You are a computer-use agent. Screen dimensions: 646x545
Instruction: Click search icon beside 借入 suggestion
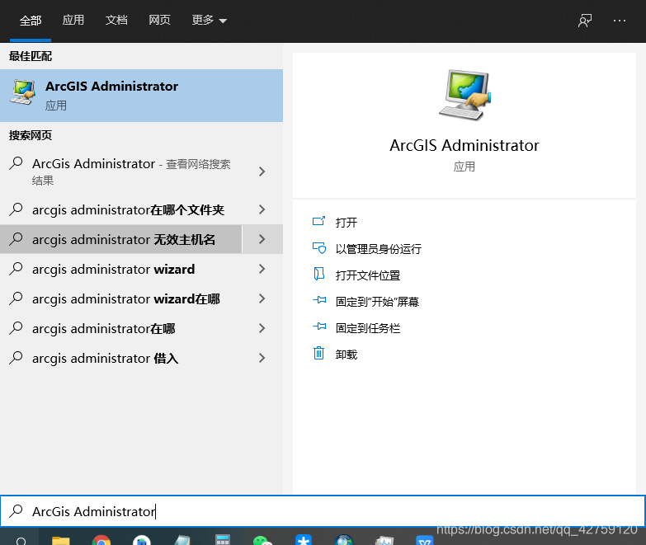[16, 357]
